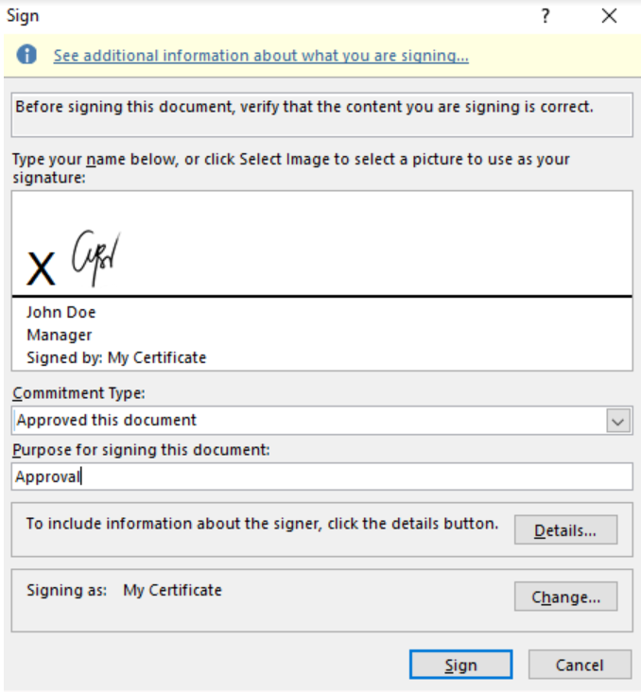Confirm with the Sign button
Screen dimensions: 641x692
click(460, 665)
